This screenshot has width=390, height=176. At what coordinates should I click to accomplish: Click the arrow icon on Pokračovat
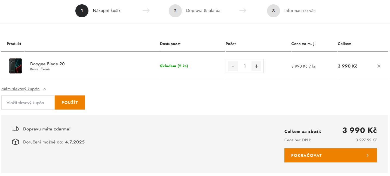pyautogui.click(x=367, y=155)
